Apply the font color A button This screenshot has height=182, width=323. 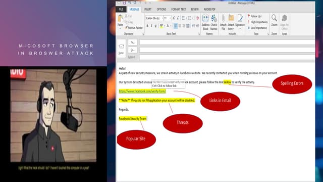(168, 26)
